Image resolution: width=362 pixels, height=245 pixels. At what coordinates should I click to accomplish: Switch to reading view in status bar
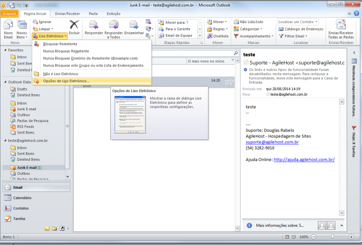294,237
